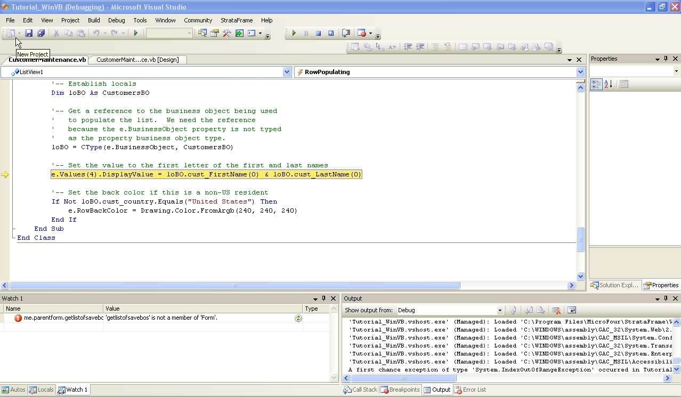Expand the RowPopulating method dropdown
Screen dimensions: 681x397
pyautogui.click(x=580, y=72)
